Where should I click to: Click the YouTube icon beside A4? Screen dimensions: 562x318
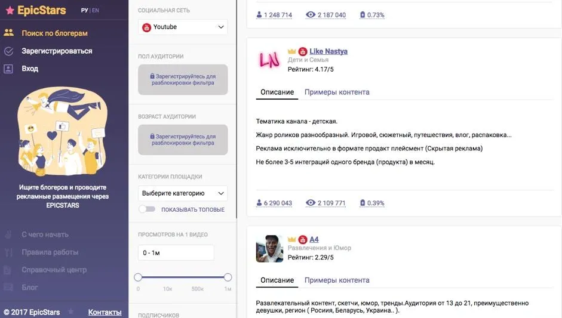coord(303,240)
